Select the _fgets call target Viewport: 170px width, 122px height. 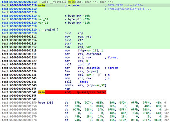[83, 82]
